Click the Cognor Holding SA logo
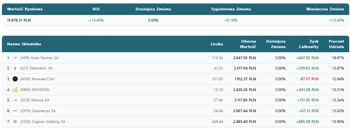This screenshot has width=350, height=139. tap(15, 122)
